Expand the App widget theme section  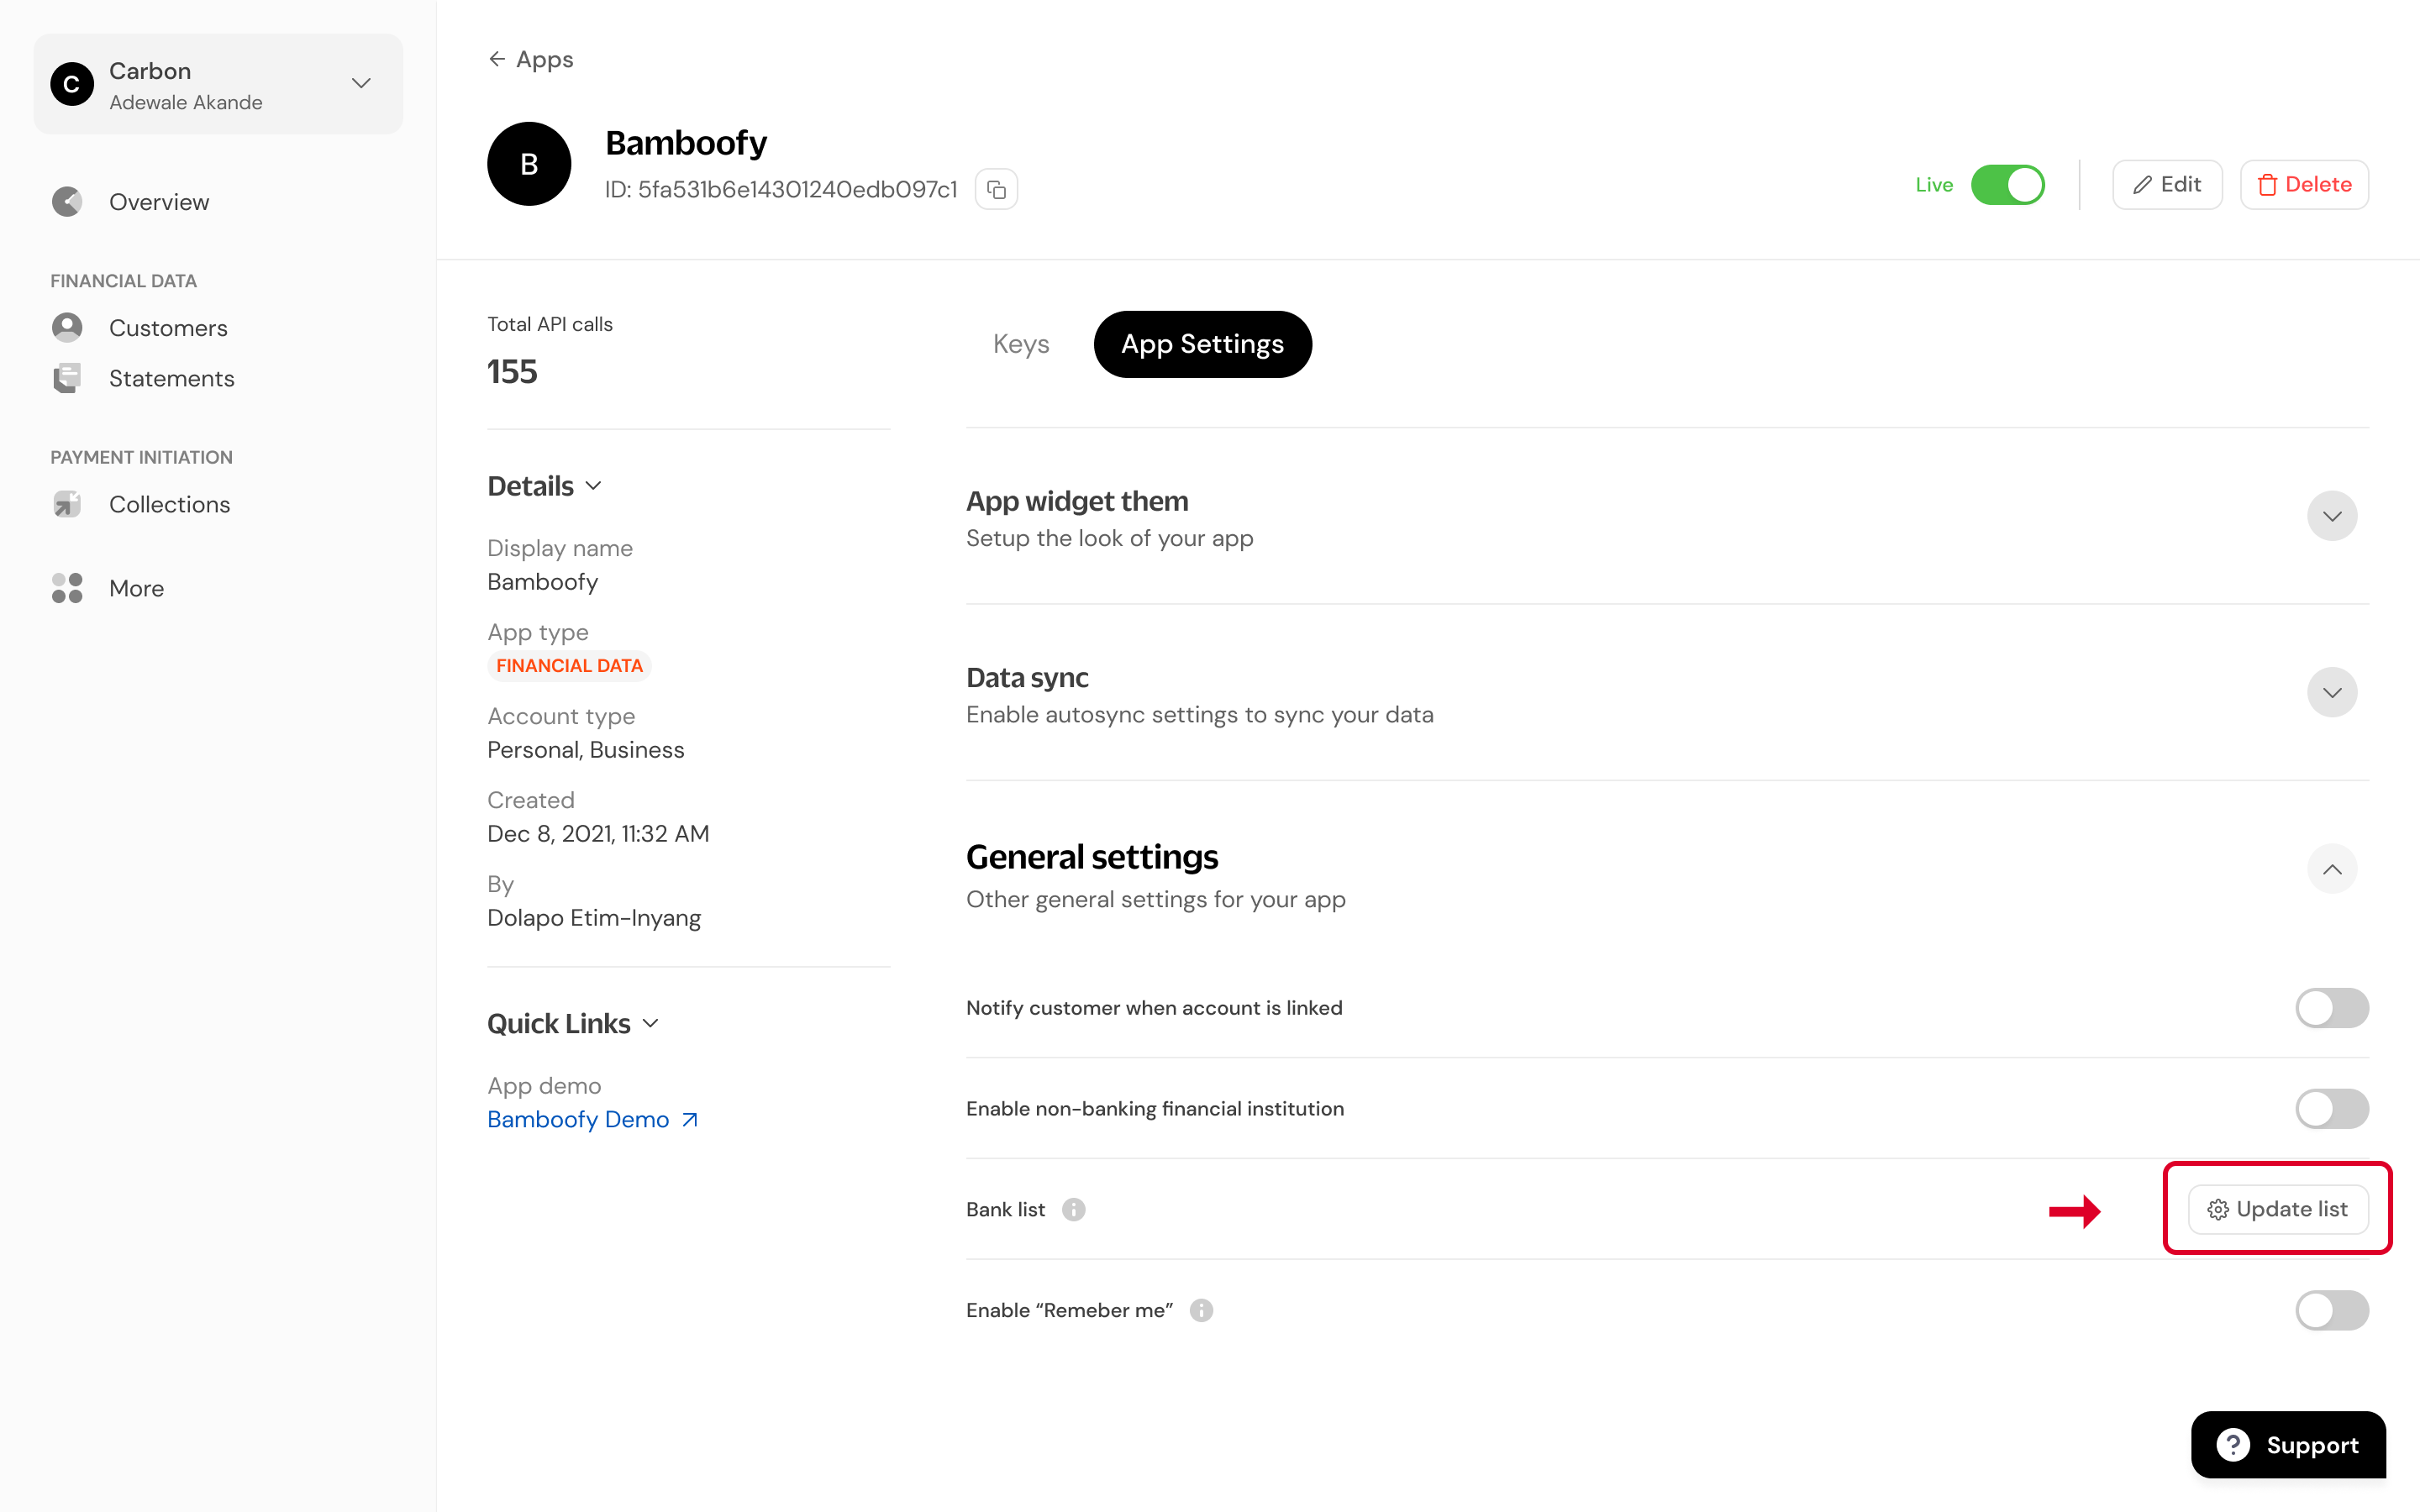pos(2331,516)
